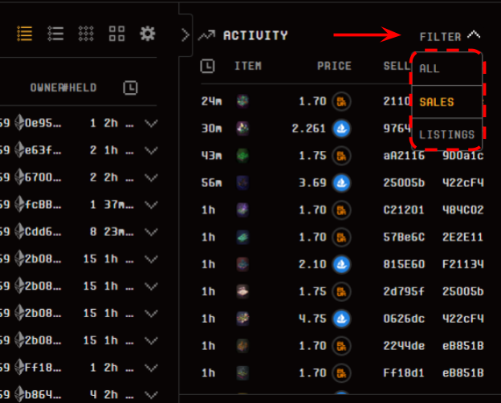Expand the 6700... owner row chevron
501x403 pixels.
[151, 177]
